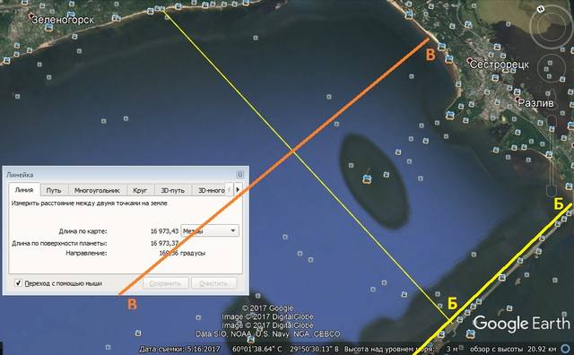574x355 pixels.
Task: Click the latitude 60°01'38.64" С readout
Action: tap(257, 349)
